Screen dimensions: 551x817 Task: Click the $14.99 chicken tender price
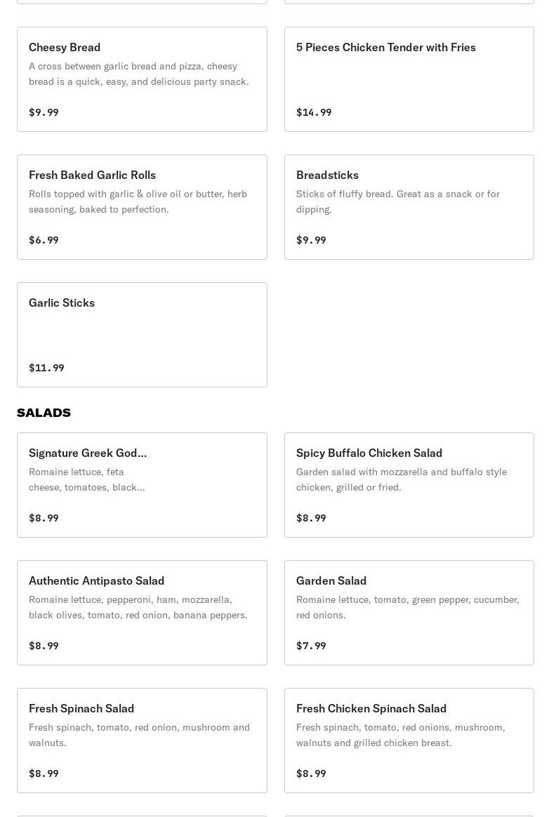coord(314,112)
